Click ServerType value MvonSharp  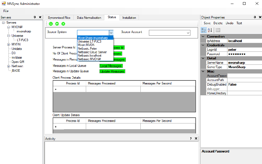[x=244, y=67]
